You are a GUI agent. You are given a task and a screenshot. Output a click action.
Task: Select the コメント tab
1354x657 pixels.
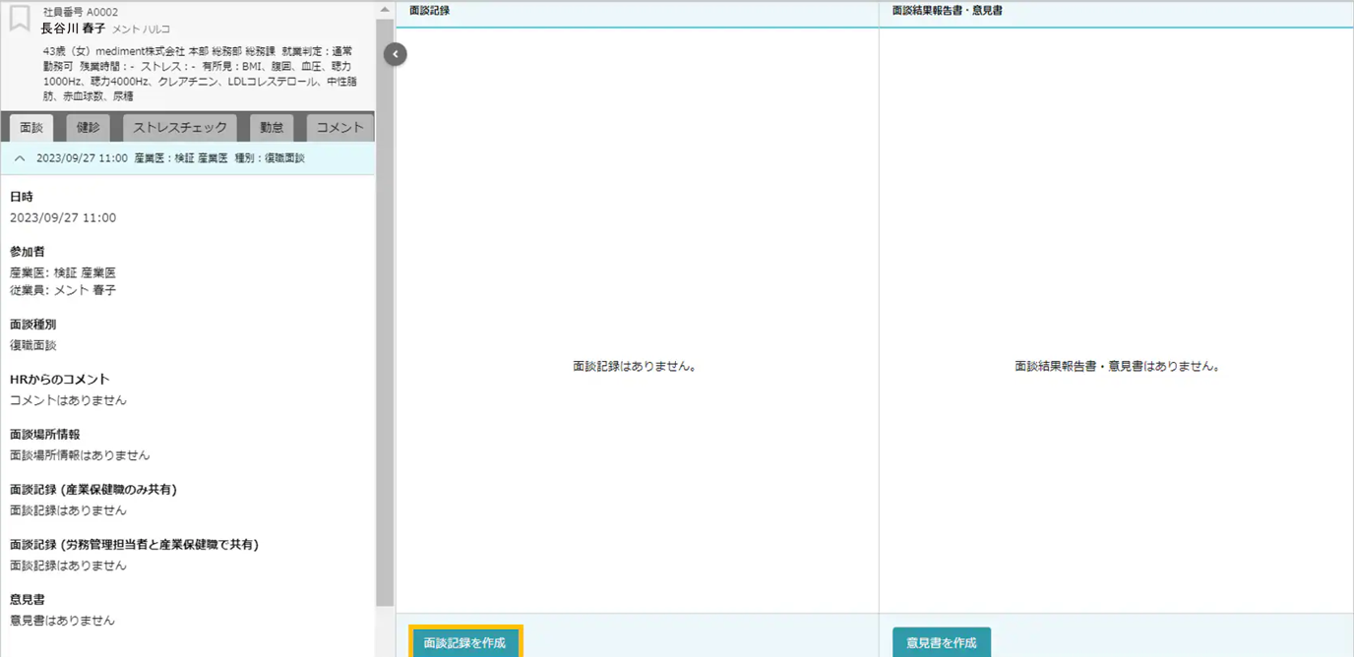(x=340, y=128)
